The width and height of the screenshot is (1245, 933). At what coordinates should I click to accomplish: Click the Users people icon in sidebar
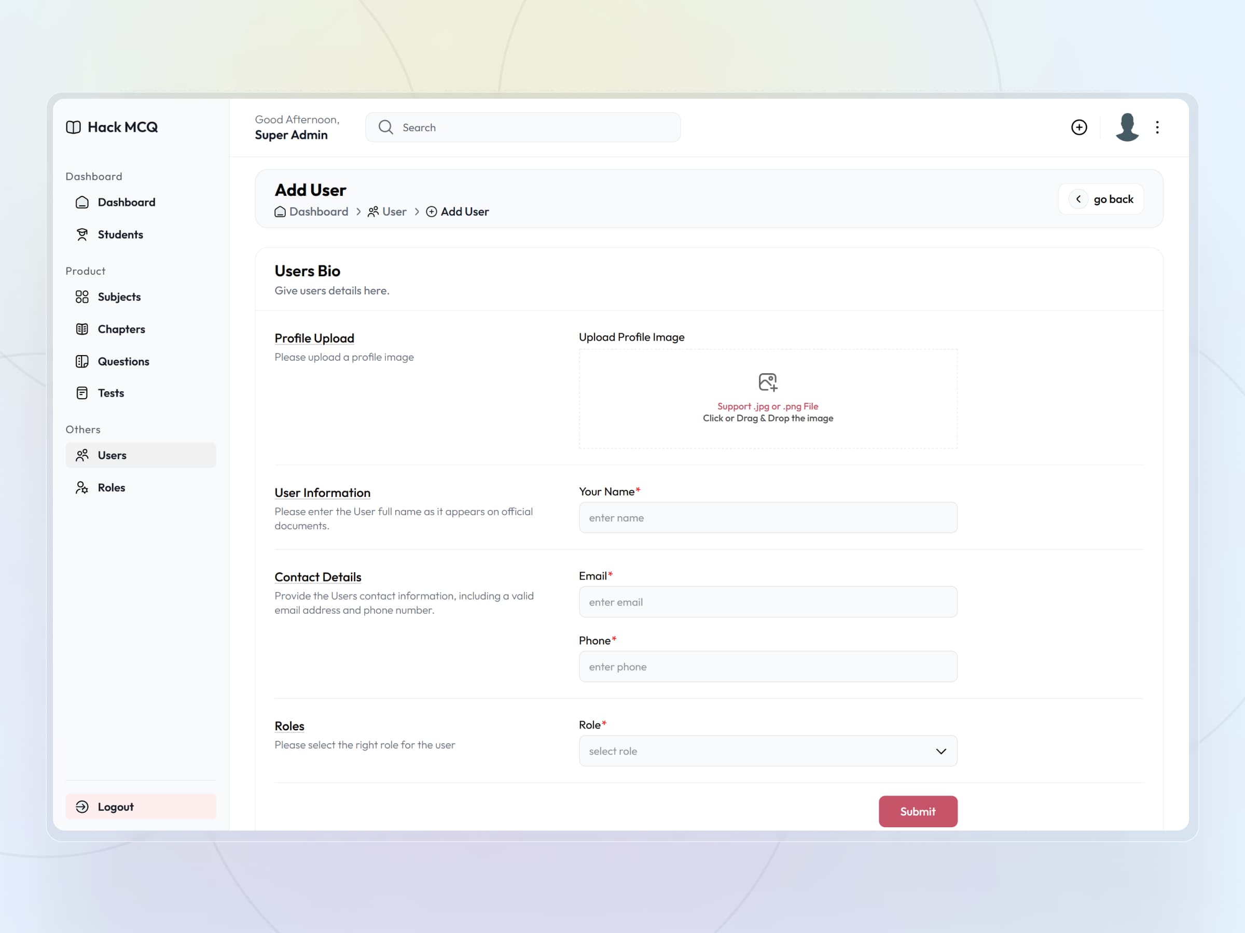82,455
